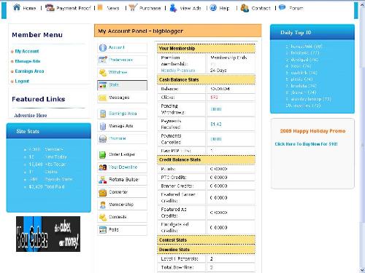Click the 24 Days membership value
Image resolution: width=365 pixels, height=273 pixels.
218,71
